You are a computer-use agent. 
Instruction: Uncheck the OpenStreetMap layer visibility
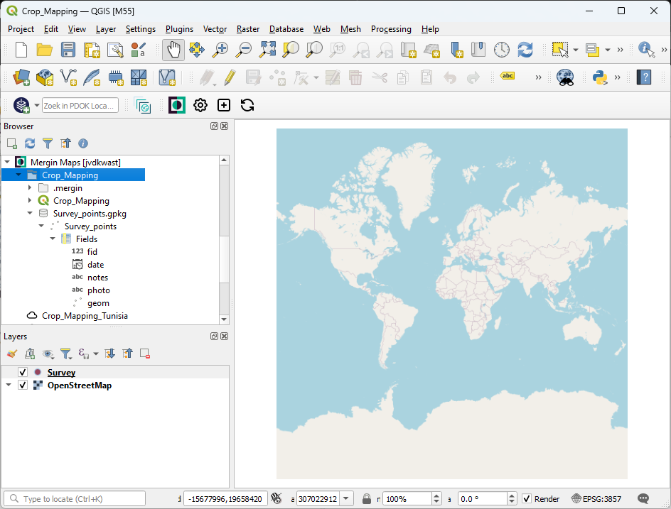22,385
